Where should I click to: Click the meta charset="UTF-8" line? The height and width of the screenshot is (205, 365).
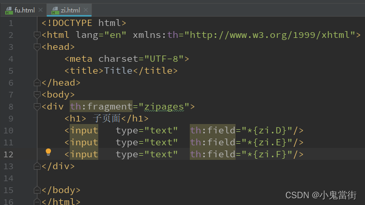pyautogui.click(x=127, y=59)
